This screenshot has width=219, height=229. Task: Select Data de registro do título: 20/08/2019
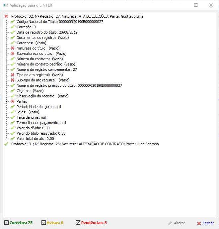[47, 32]
